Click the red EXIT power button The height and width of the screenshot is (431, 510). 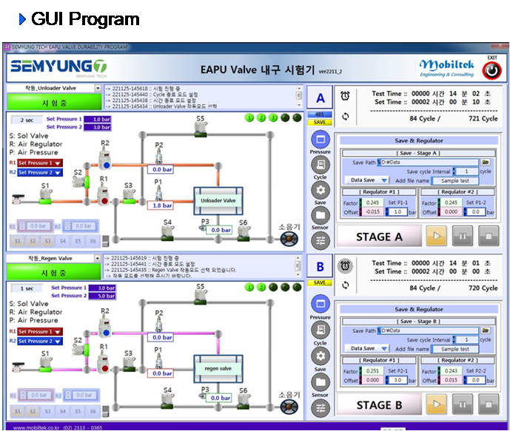[491, 70]
